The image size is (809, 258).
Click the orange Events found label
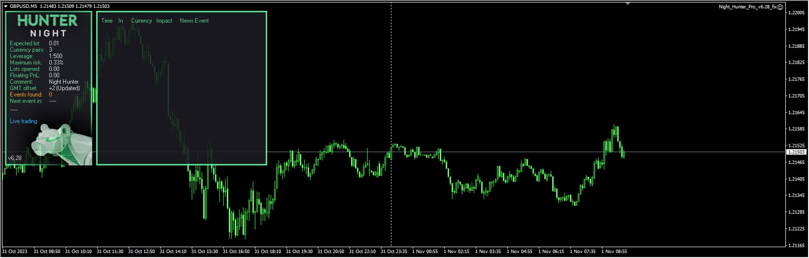pyautogui.click(x=26, y=95)
